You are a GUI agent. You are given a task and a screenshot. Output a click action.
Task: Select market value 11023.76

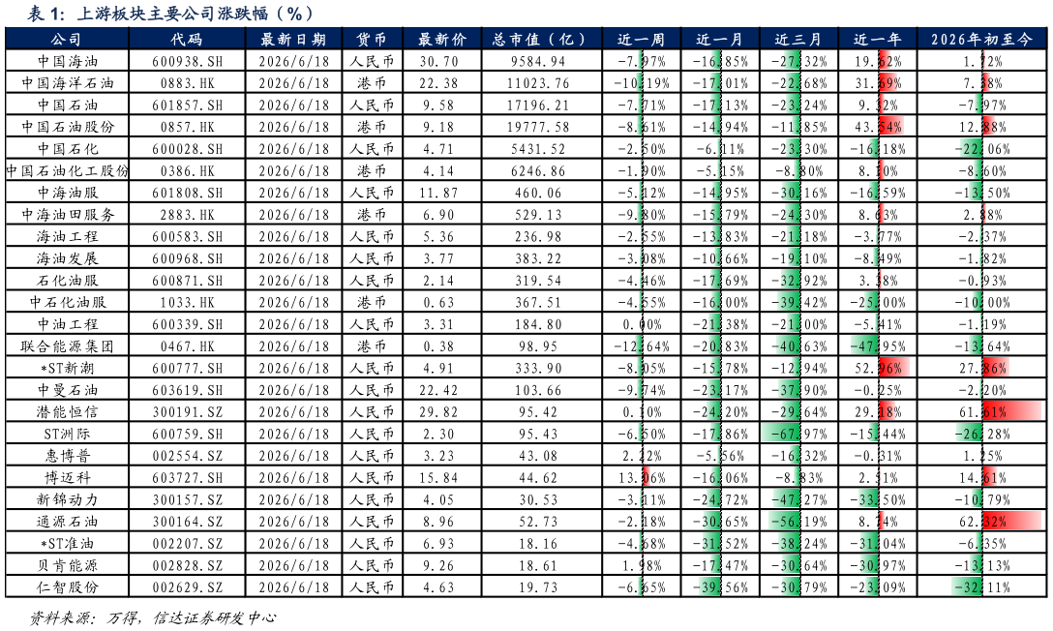tap(541, 83)
